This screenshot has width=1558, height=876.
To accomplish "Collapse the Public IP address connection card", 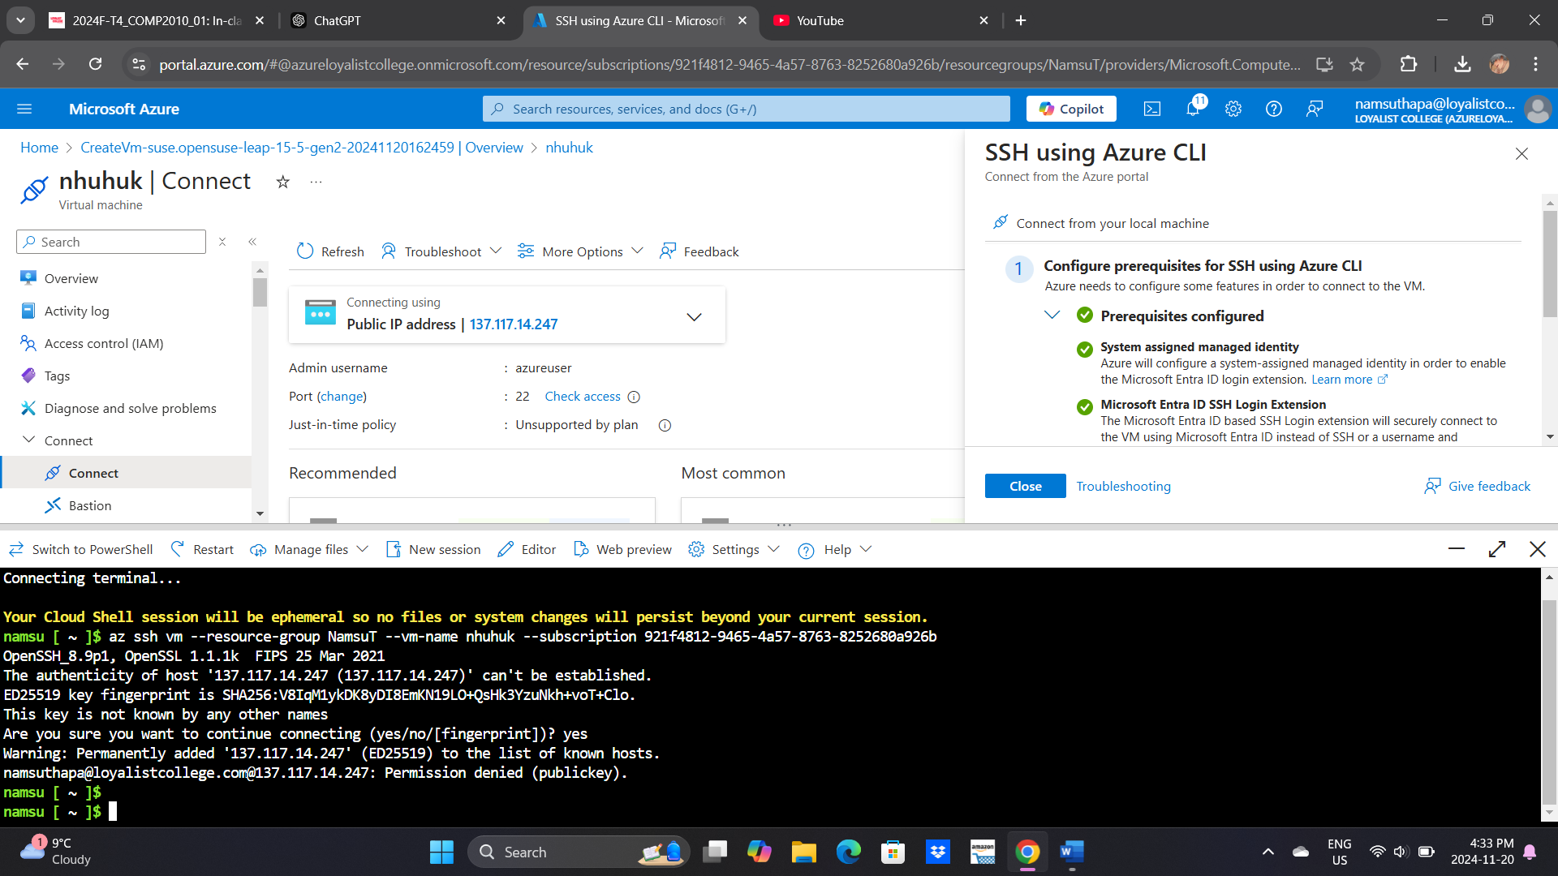I will point(694,316).
